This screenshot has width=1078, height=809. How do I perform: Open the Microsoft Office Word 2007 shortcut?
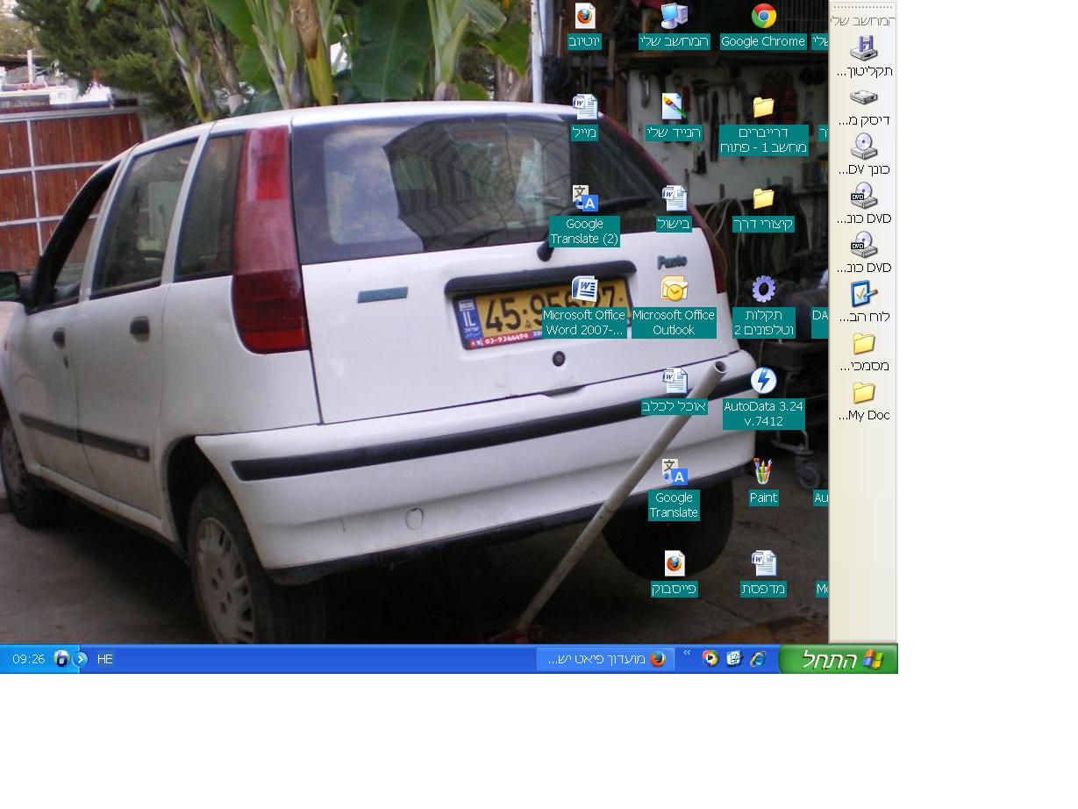click(584, 290)
